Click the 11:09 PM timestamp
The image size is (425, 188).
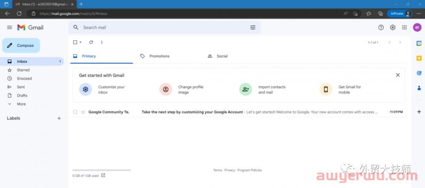click(396, 112)
